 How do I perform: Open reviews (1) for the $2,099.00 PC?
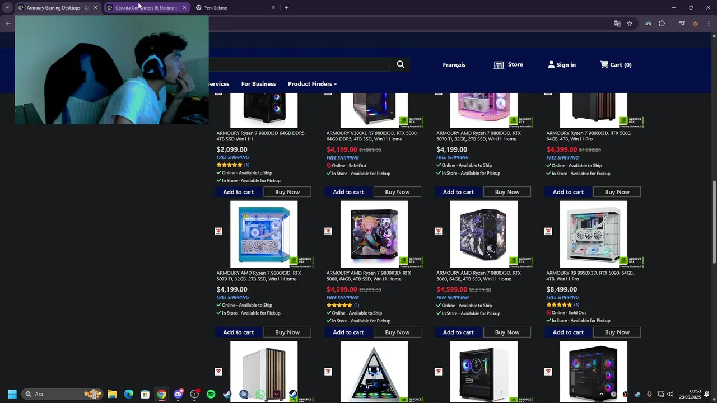(246, 165)
